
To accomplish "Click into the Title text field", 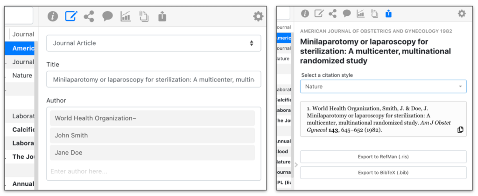I will [154, 80].
